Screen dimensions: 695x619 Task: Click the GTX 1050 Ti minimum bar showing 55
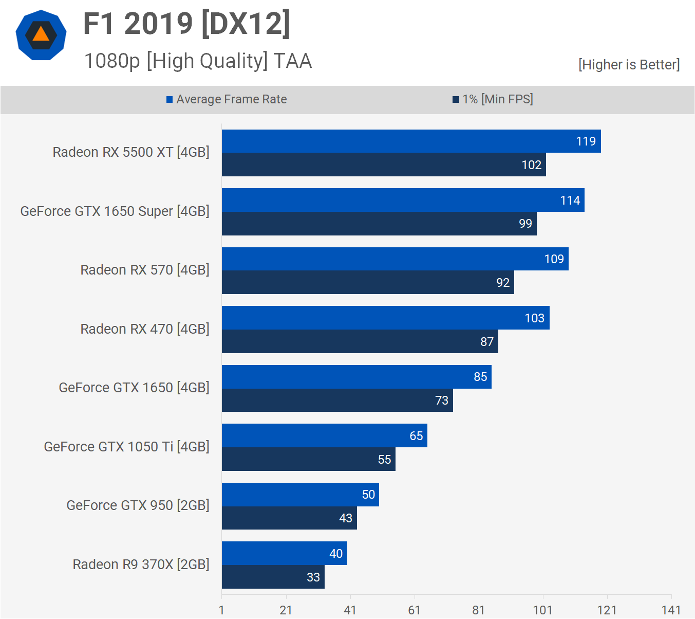(x=309, y=459)
